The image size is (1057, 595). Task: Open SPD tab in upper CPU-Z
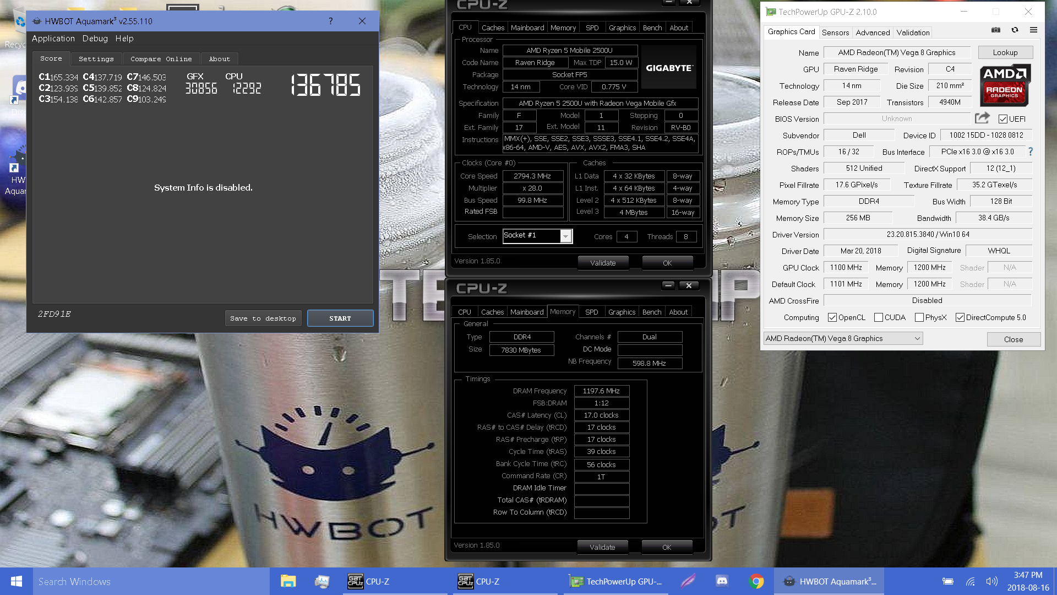pyautogui.click(x=592, y=28)
